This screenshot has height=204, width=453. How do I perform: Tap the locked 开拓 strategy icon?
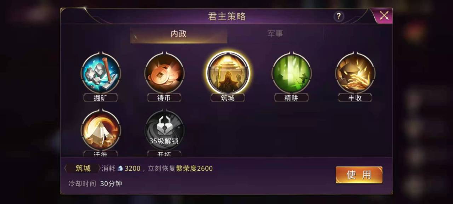[164, 130]
